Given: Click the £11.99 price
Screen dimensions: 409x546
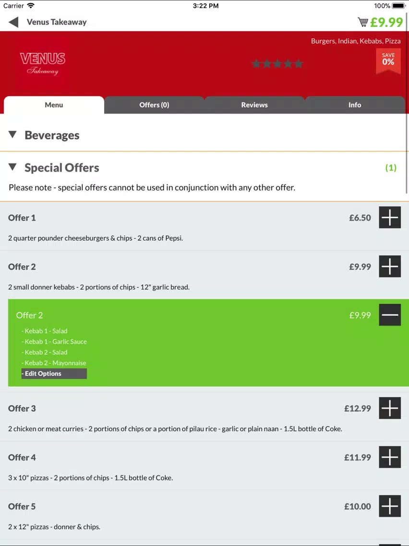Looking at the screenshot, I should [358, 457].
